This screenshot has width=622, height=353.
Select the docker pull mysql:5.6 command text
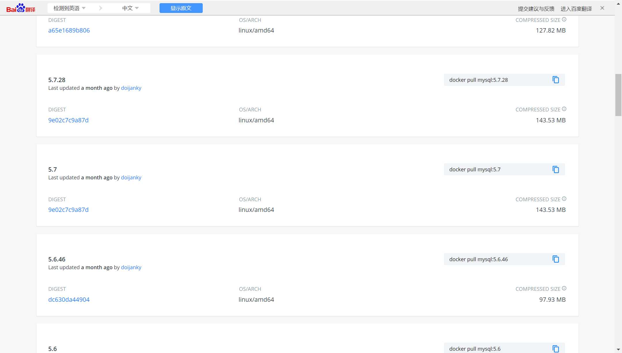[475, 349]
